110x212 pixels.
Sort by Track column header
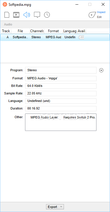tap(6, 31)
